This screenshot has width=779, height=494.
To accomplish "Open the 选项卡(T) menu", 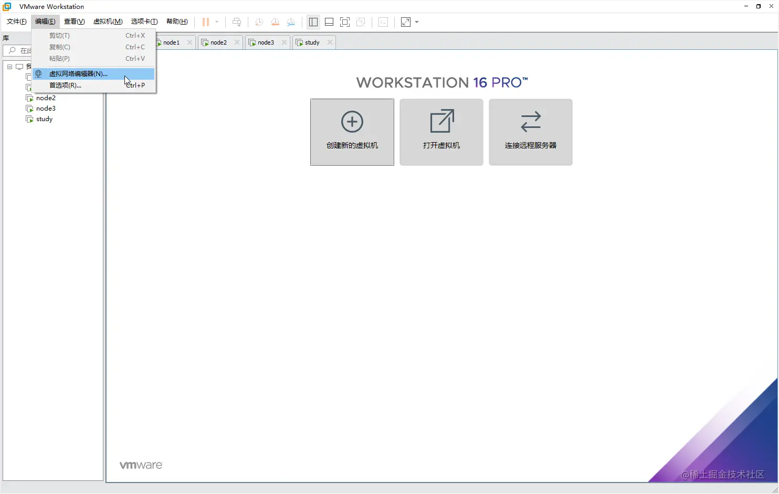I will click(x=144, y=22).
